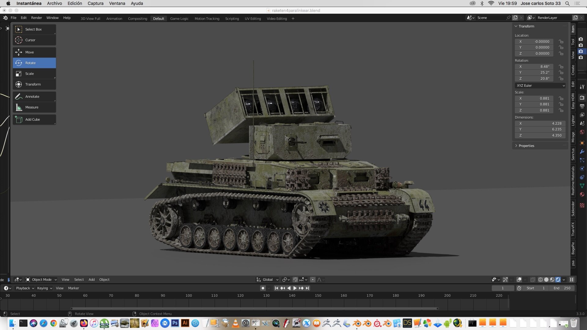Viewport: 587px width, 330px height.
Task: Choose the Move tool
Action: click(x=34, y=52)
